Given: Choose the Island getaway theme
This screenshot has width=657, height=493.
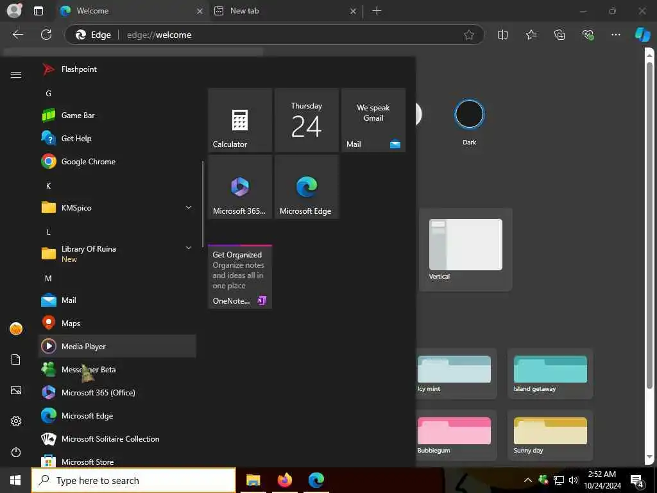Looking at the screenshot, I should click(x=550, y=374).
